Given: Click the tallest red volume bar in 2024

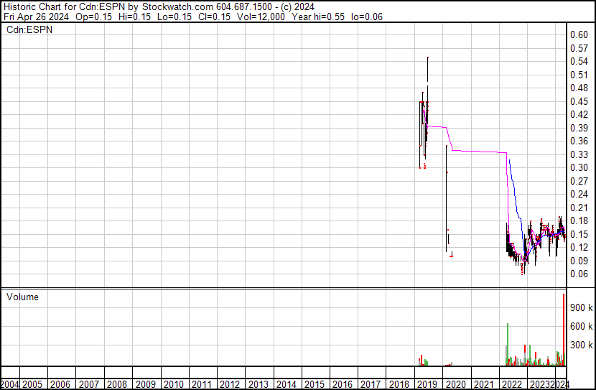Looking at the screenshot, I should point(564,330).
